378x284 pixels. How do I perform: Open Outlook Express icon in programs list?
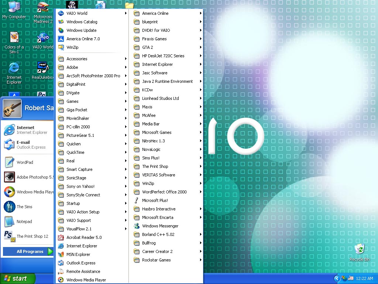coord(61,263)
